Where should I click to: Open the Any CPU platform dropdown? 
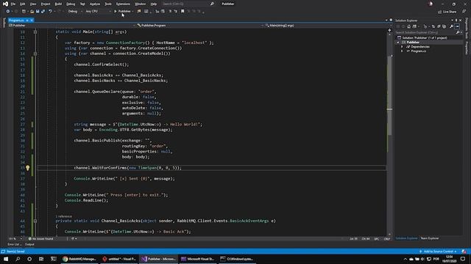coord(98,12)
